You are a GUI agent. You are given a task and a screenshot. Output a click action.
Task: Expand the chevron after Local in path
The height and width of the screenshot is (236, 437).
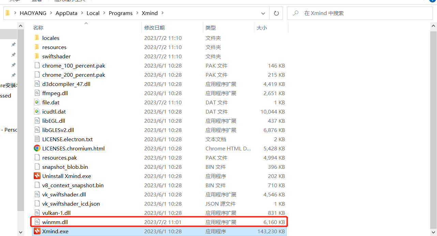click(104, 13)
